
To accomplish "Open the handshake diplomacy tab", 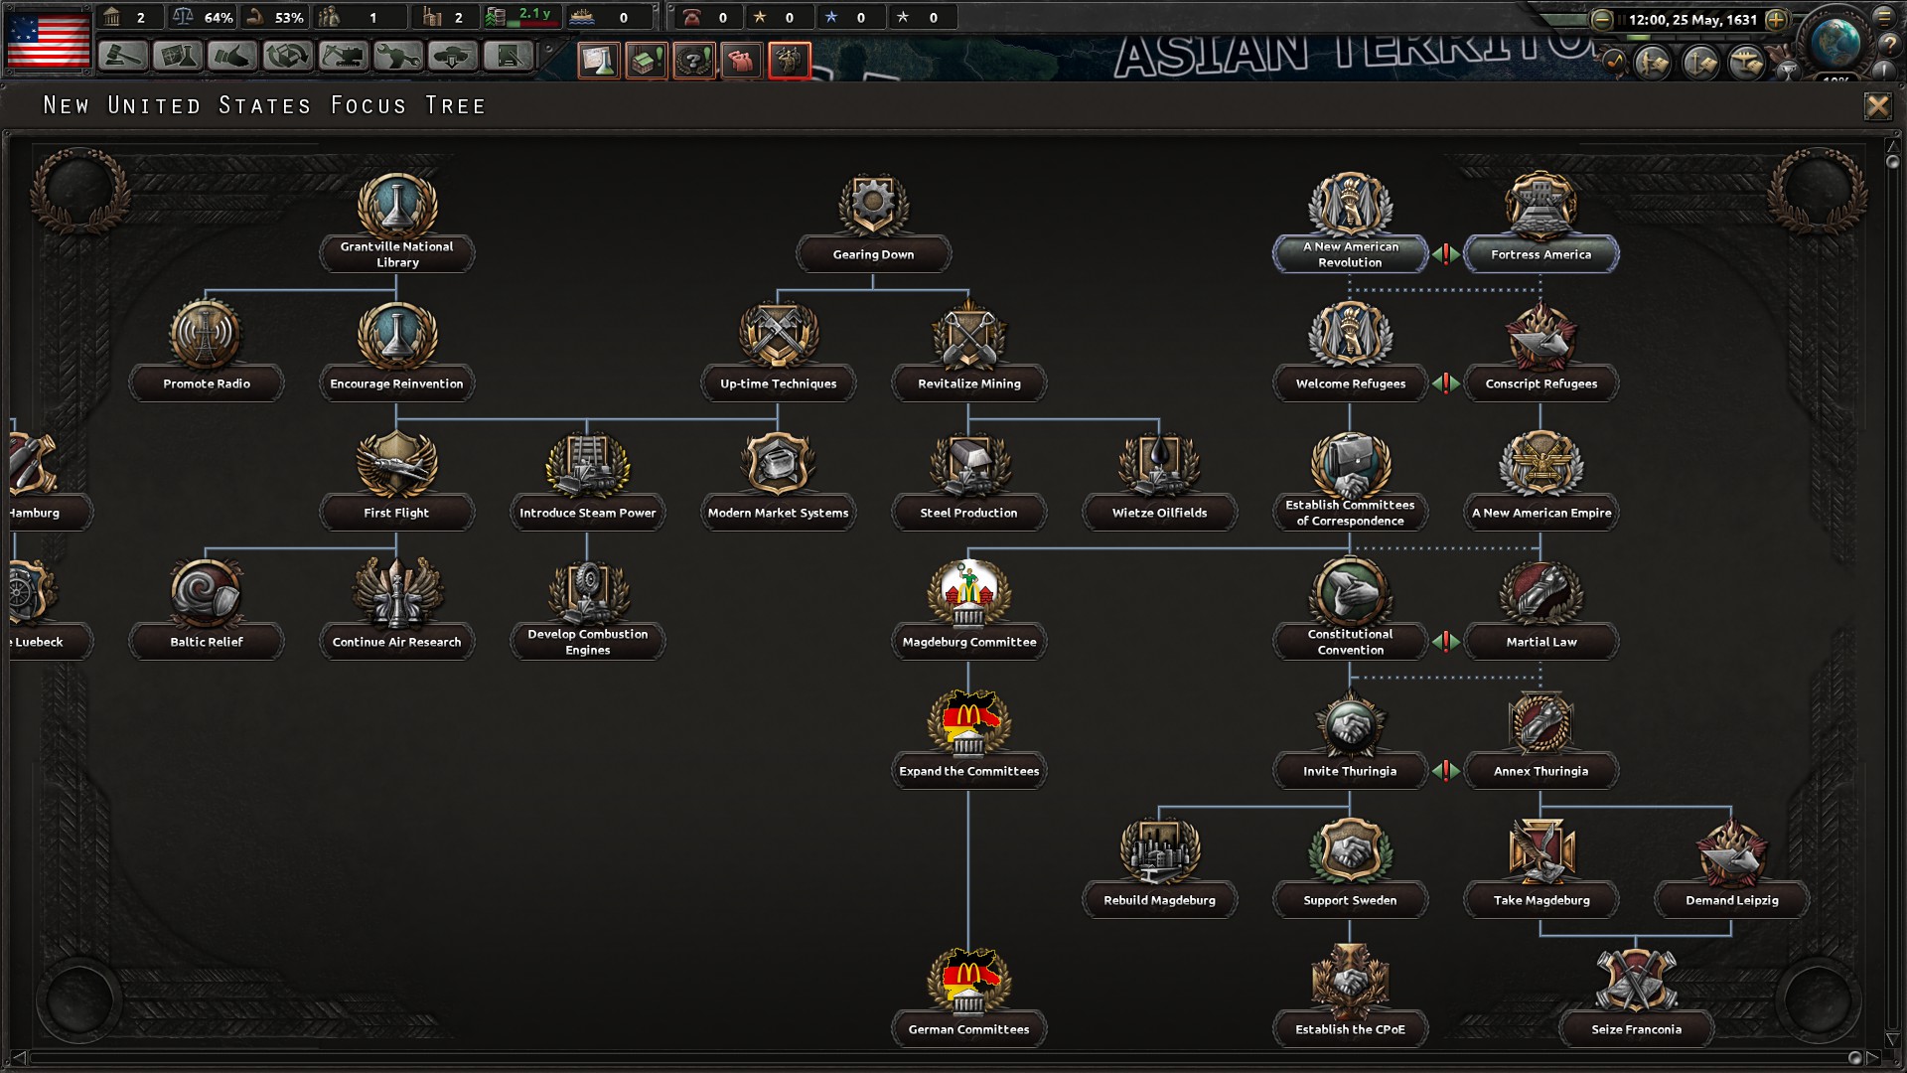I will tap(233, 56).
